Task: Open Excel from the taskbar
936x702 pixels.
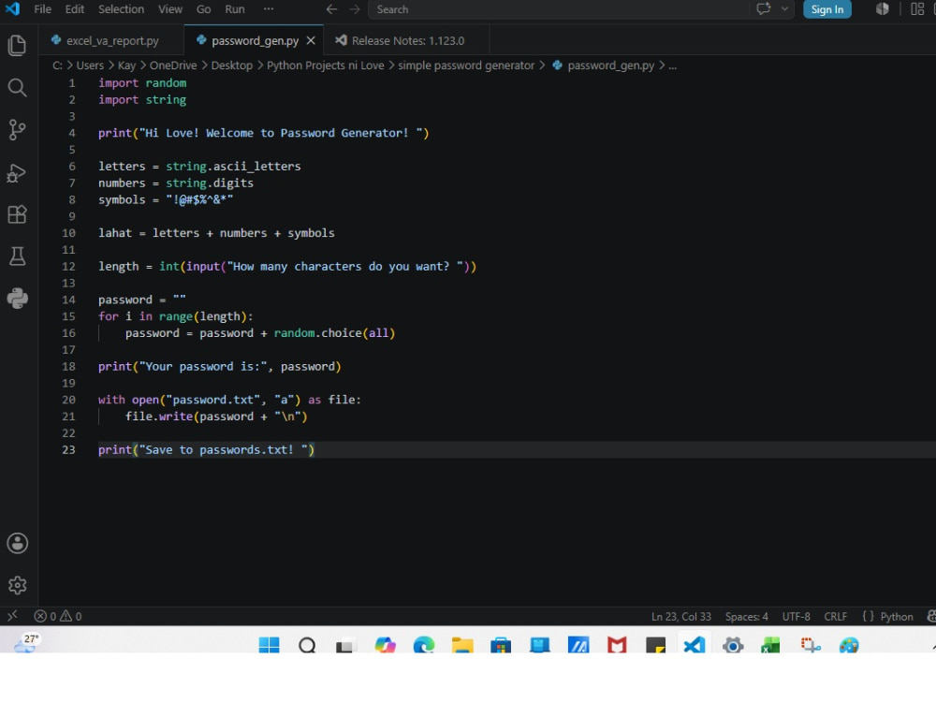Action: point(770,645)
